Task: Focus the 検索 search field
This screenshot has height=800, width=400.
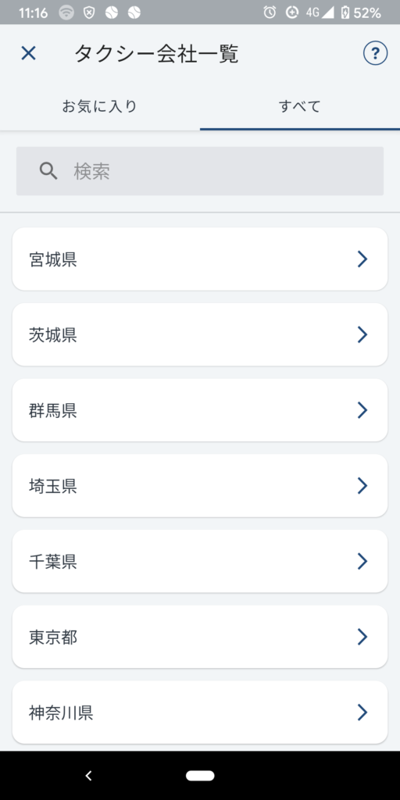Action: click(200, 171)
